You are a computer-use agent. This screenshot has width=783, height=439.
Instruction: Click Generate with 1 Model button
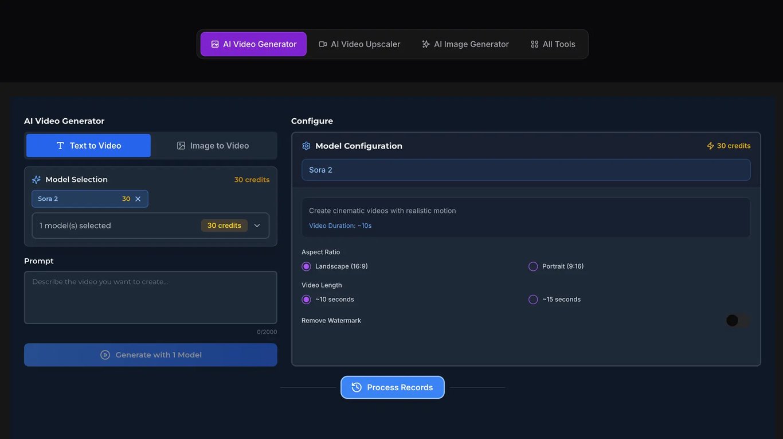[x=151, y=355]
